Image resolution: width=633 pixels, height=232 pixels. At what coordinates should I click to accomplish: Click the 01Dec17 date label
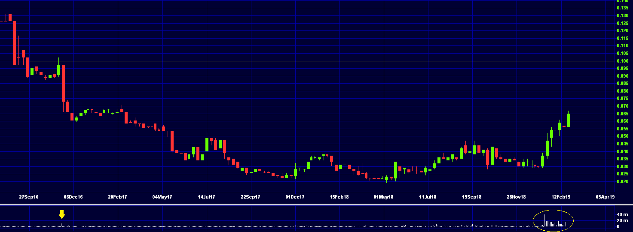(295, 197)
